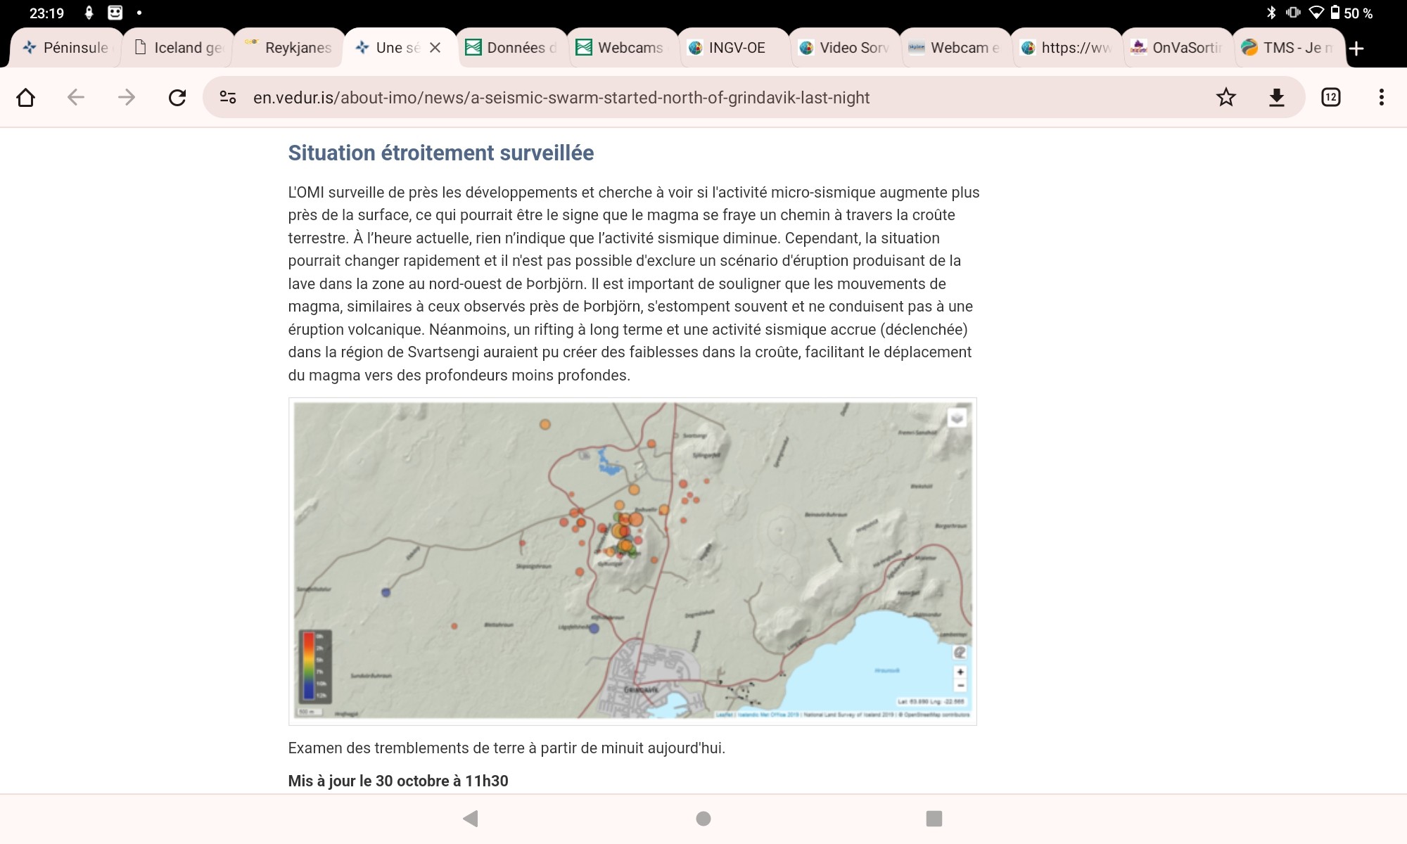The image size is (1407, 844).
Task: Click the orange earthquake dot at map top
Action: click(x=545, y=424)
